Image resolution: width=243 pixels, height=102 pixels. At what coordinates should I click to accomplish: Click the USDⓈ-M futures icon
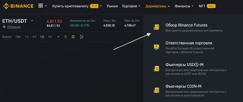point(156,68)
